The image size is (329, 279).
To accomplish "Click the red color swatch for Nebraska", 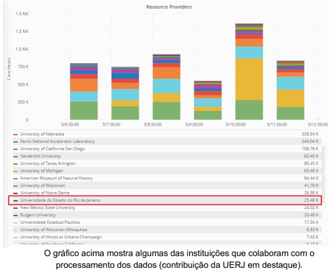I will click(15, 135).
